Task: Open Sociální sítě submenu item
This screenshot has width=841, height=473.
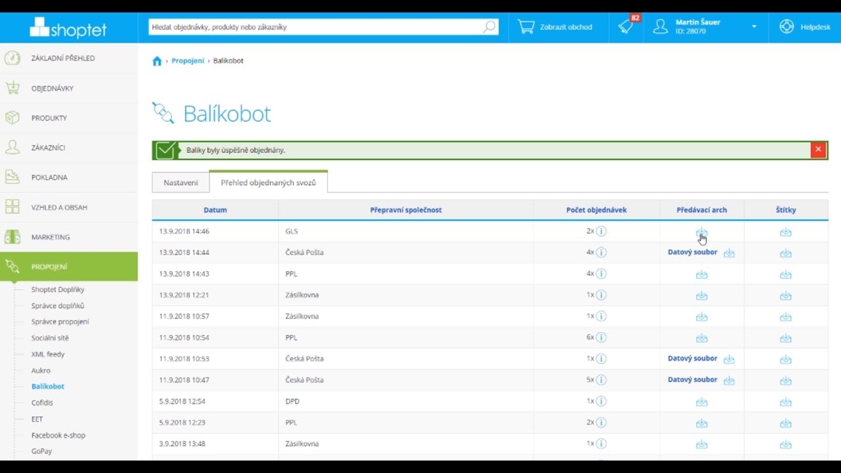Action: [x=50, y=338]
